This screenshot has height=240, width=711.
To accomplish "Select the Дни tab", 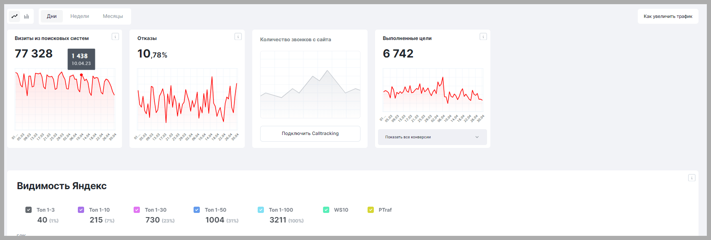I will tap(52, 16).
